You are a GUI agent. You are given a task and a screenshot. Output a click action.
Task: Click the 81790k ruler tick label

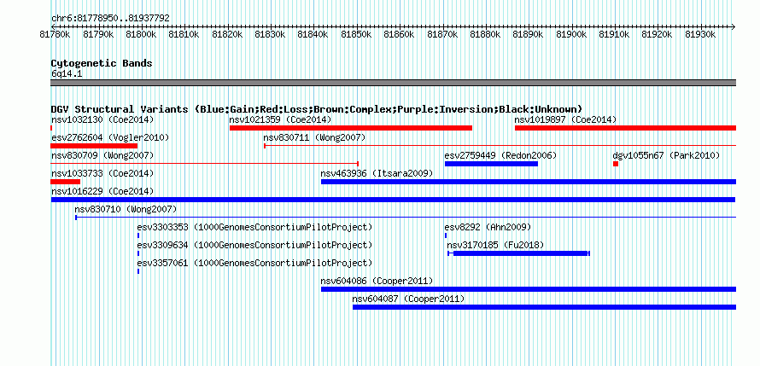pyautogui.click(x=98, y=34)
